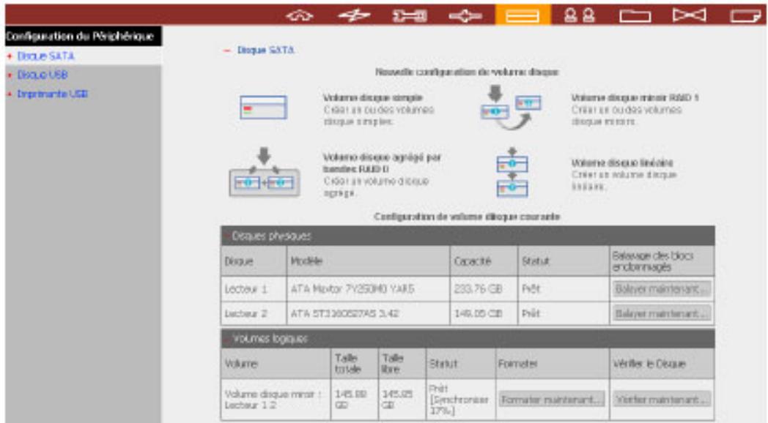Click the RAID 1 mirror volume icon
768x423 pixels.
[x=511, y=108]
